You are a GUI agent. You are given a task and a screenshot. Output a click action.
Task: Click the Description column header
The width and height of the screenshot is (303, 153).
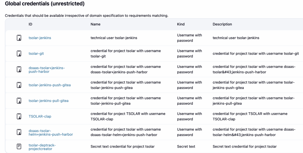pos(222,24)
